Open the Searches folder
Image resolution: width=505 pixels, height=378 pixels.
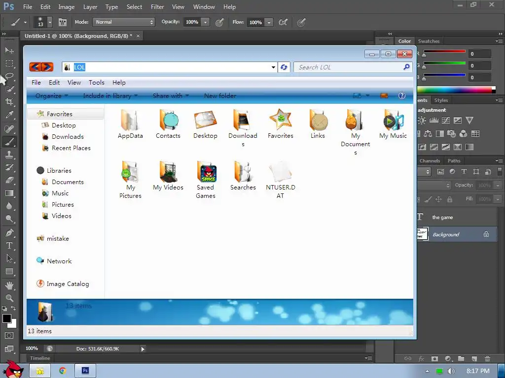click(243, 176)
